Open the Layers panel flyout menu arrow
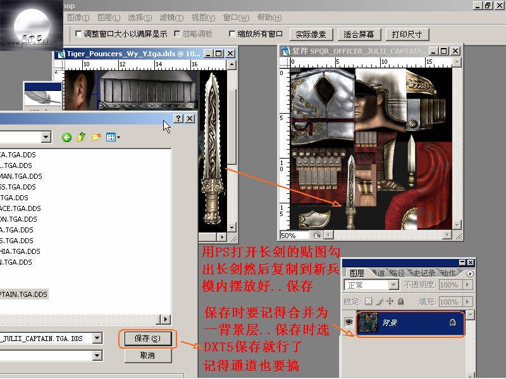The image size is (506, 379). click(469, 274)
